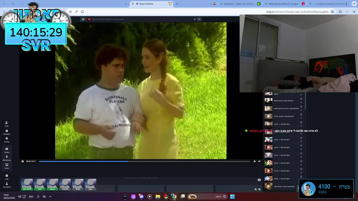Play ראש גדול עונה 1 - פרק 3
This screenshot has width=358, height=201.
tap(268, 140)
